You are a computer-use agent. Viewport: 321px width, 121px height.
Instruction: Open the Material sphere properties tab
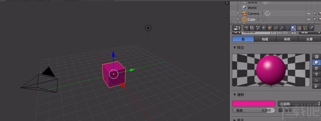coord(294,28)
